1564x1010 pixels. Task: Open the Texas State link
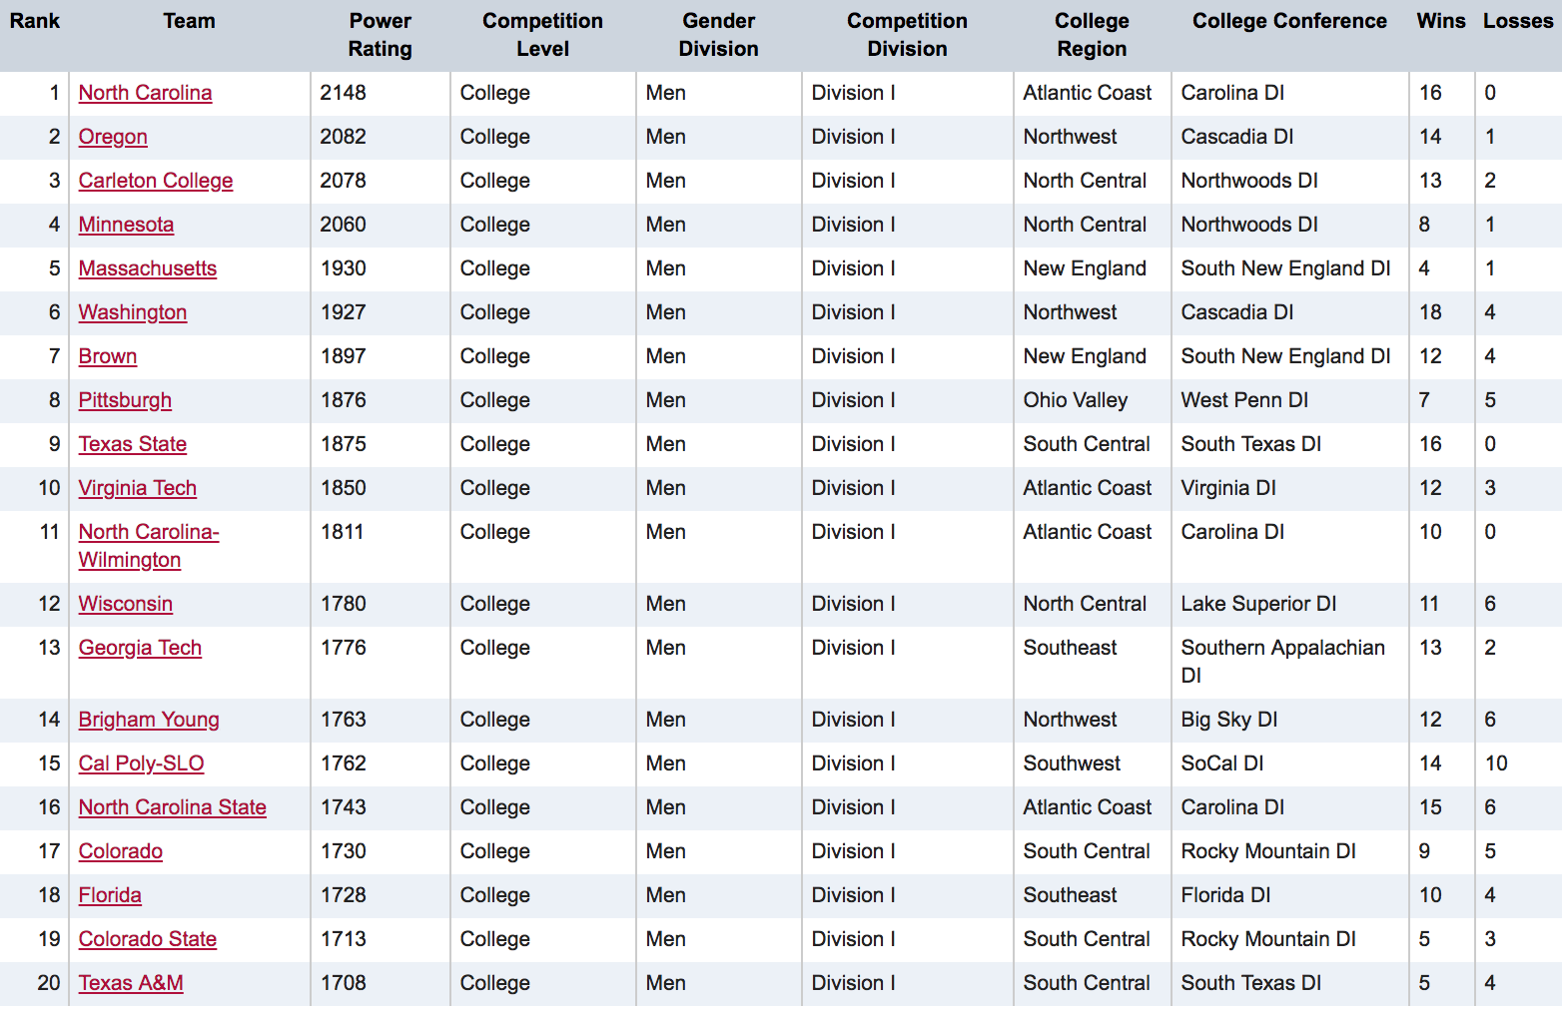[133, 444]
